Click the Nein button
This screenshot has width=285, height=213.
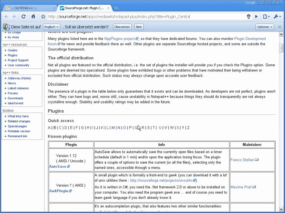pos(139,27)
